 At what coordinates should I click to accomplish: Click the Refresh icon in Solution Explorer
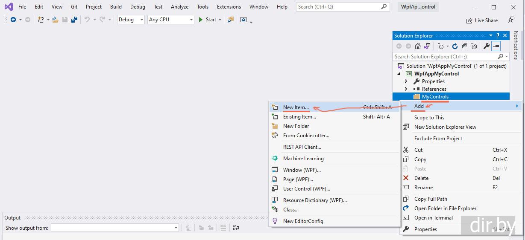point(455,46)
